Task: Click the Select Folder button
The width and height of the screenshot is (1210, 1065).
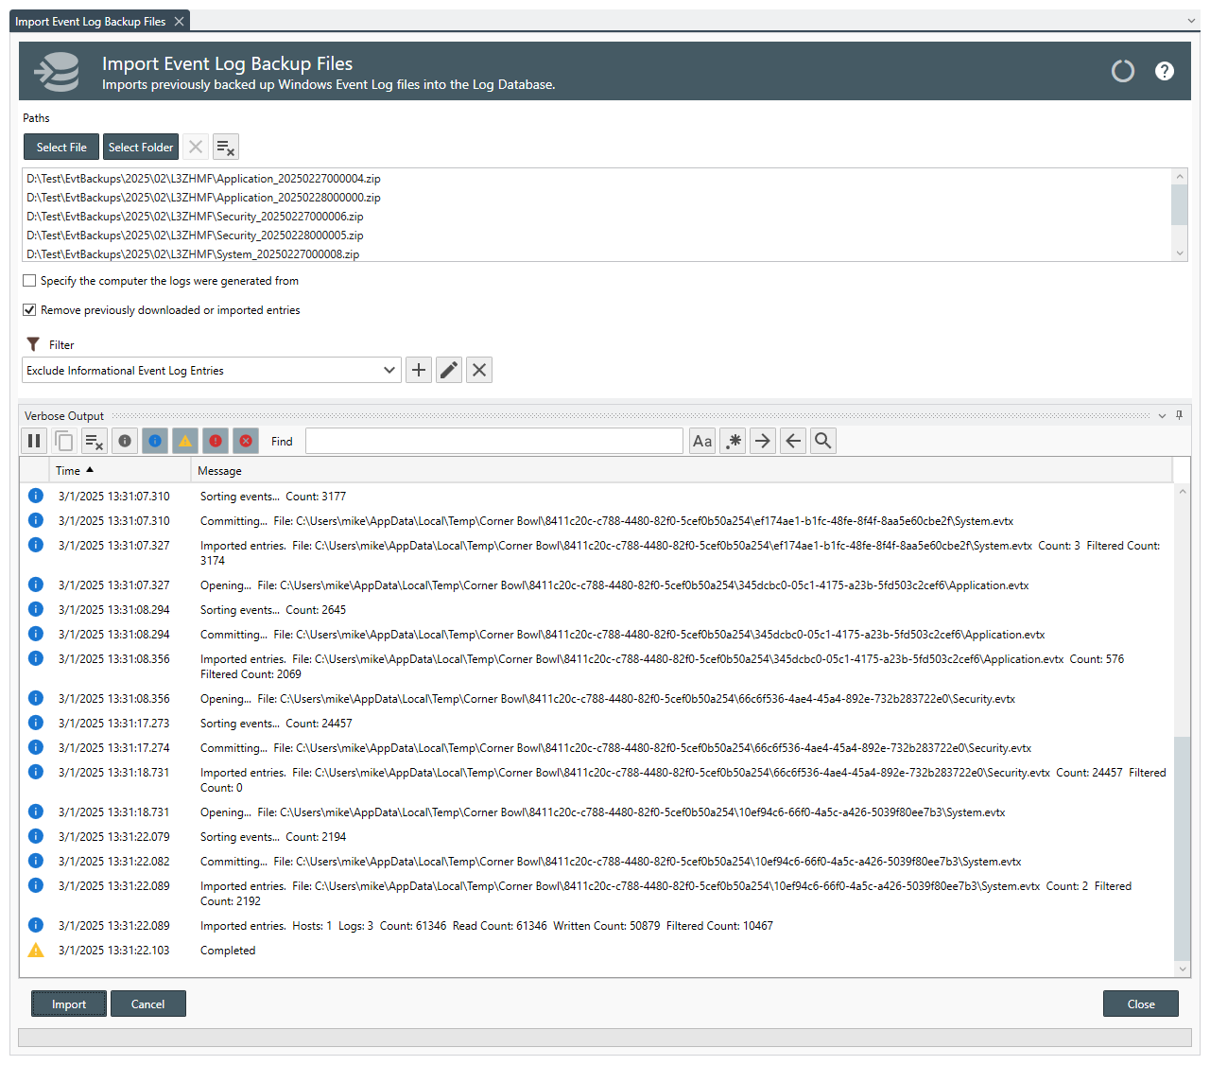Action: 140,147
